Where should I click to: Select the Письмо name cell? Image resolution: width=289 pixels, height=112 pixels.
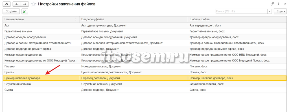click(9, 66)
